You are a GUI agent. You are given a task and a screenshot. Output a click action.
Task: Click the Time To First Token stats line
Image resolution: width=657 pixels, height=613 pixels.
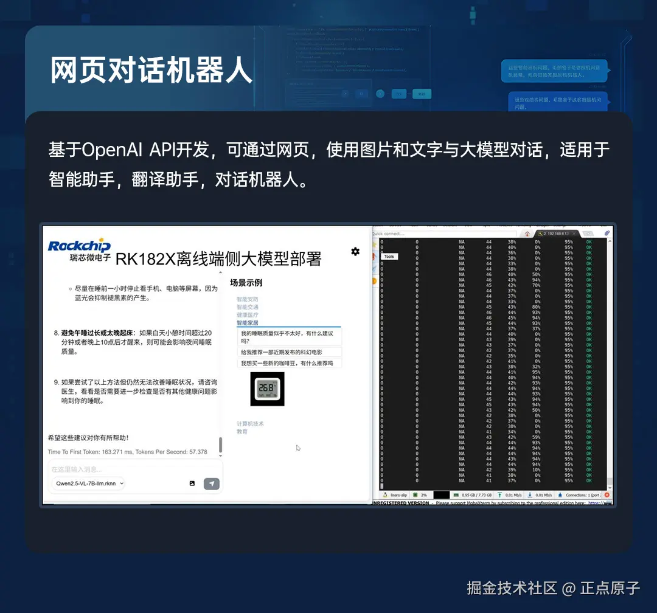click(127, 452)
